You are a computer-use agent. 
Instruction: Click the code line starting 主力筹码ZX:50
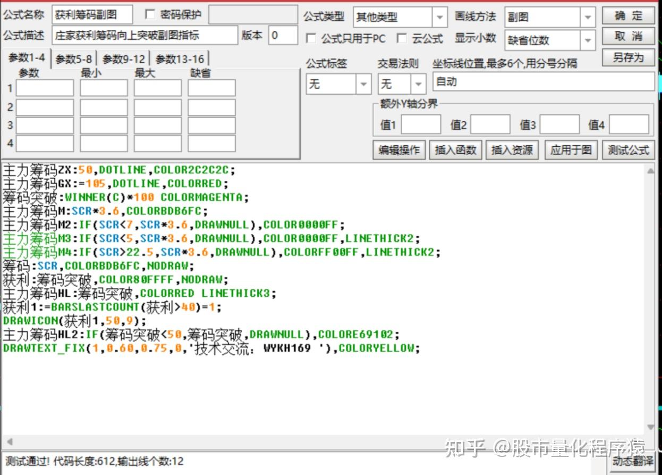[x=118, y=170]
